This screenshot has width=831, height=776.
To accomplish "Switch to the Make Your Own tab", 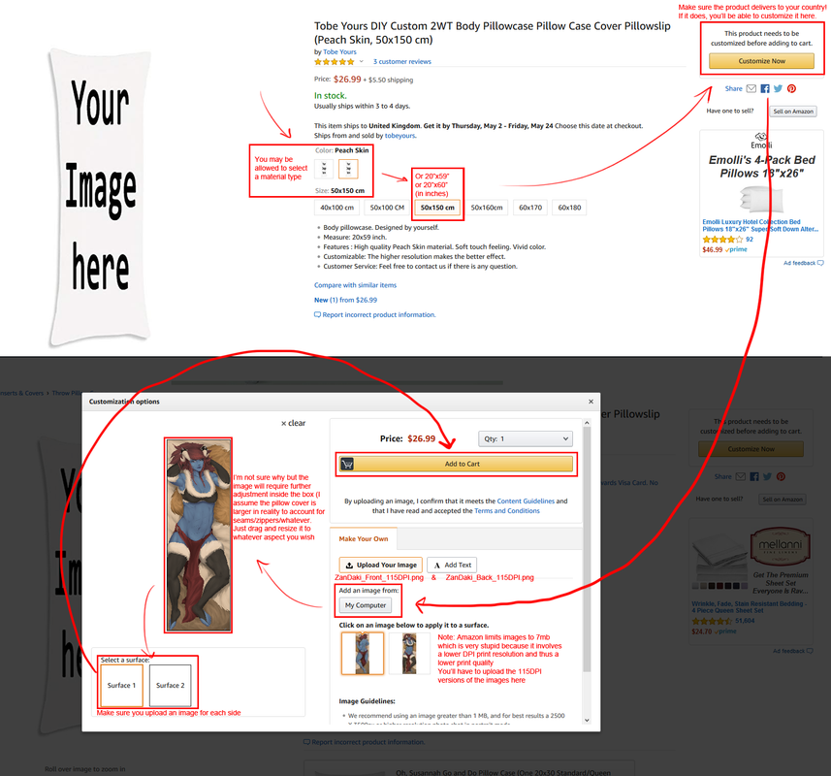I will (364, 538).
